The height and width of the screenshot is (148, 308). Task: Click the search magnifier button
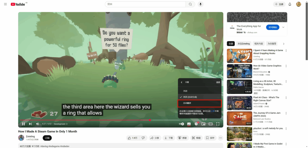coord(190,4)
